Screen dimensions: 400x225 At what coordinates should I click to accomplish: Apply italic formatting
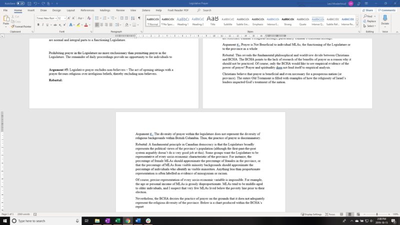coord(43,24)
